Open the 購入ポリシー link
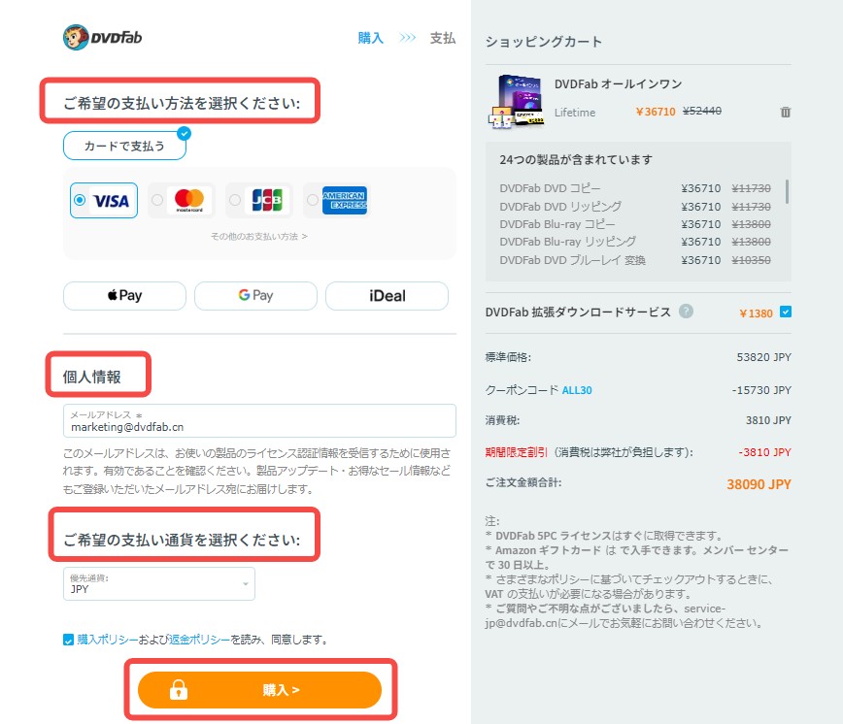Screen dimensions: 843x724 click(x=108, y=640)
